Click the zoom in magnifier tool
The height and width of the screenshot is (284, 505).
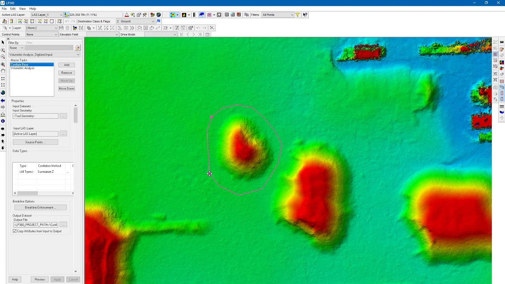(x=3, y=50)
